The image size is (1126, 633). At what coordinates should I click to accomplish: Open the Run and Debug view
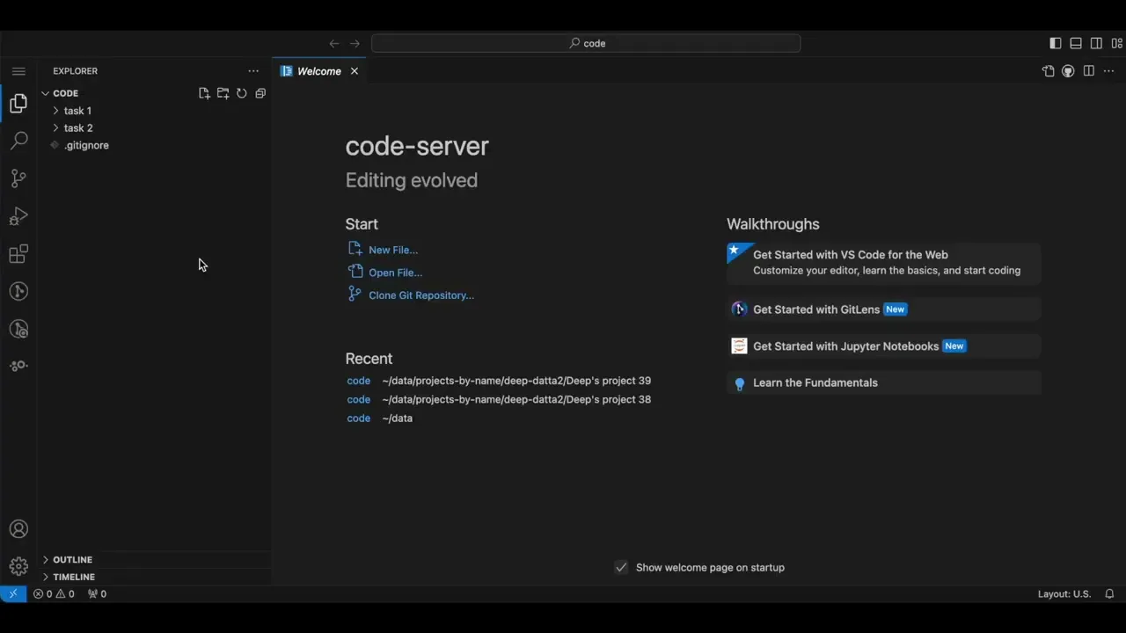(18, 216)
